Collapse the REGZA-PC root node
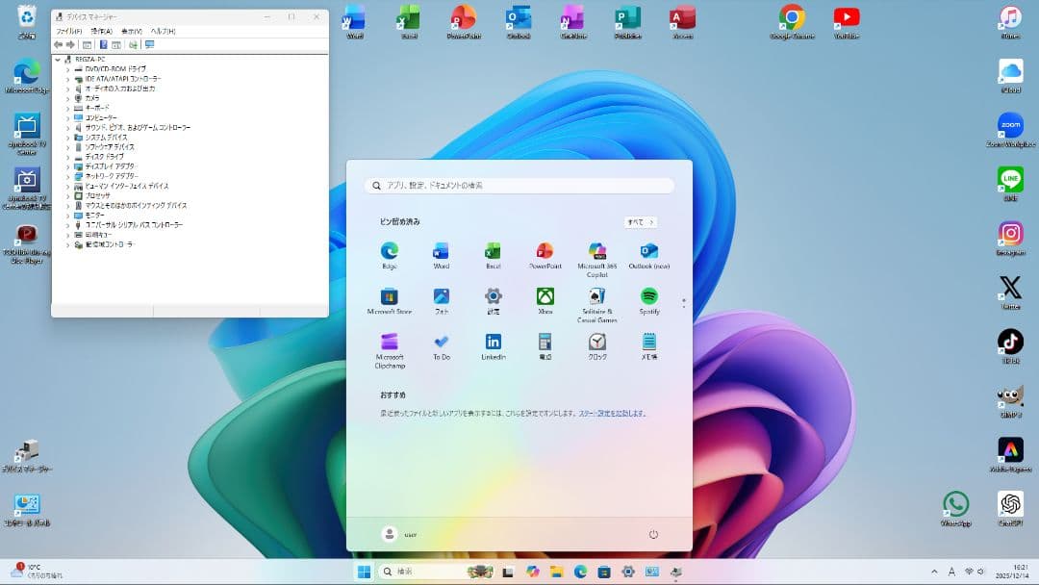Screen dimensions: 1039x585 (58, 57)
